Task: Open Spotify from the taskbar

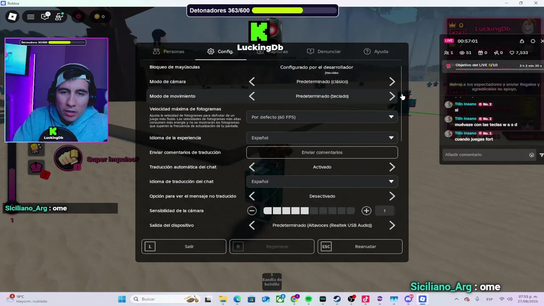Action: coord(309,299)
